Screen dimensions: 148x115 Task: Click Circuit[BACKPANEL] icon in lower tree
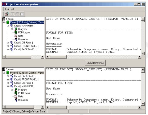[12, 76]
